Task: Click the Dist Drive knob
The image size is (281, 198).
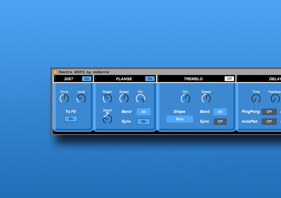Action: (x=64, y=98)
